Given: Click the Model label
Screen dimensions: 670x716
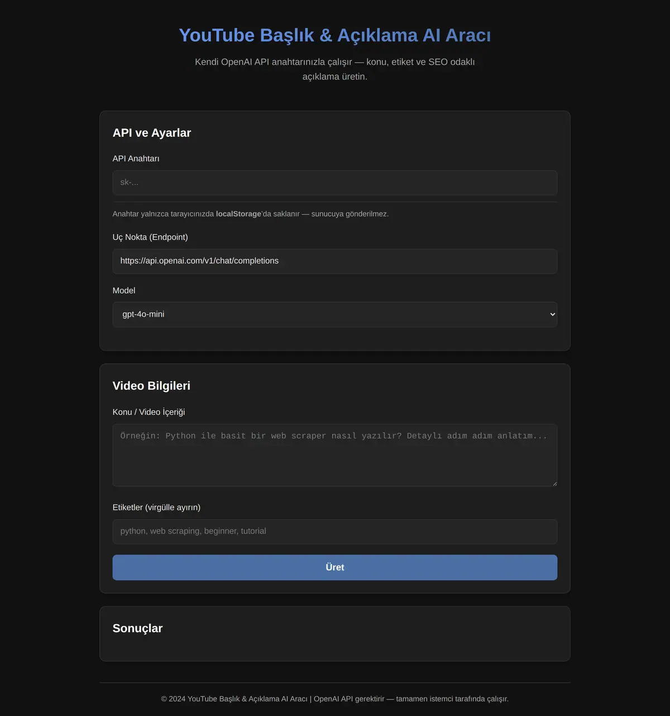Looking at the screenshot, I should tap(124, 290).
